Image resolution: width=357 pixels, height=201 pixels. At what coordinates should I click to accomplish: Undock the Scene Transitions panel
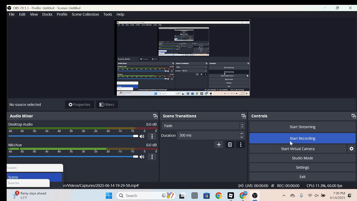pos(243,116)
